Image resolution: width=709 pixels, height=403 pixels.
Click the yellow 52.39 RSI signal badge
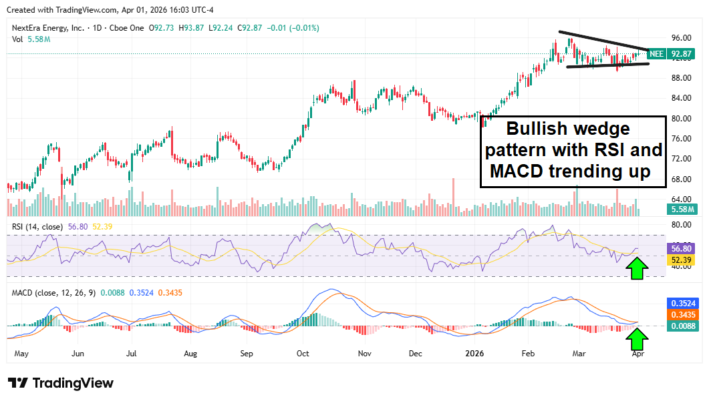(x=681, y=260)
